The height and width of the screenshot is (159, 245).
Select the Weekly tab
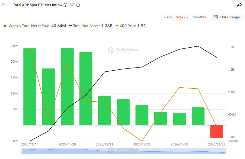point(182,17)
